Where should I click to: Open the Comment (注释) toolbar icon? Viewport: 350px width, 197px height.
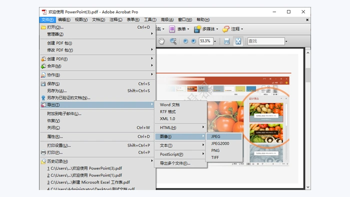click(226, 29)
